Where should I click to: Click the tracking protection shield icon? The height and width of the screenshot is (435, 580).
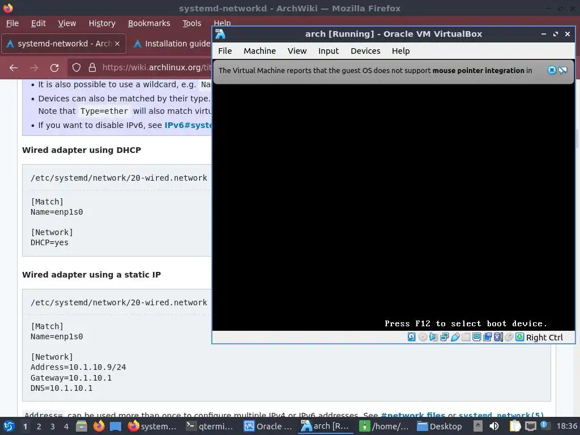tap(76, 67)
